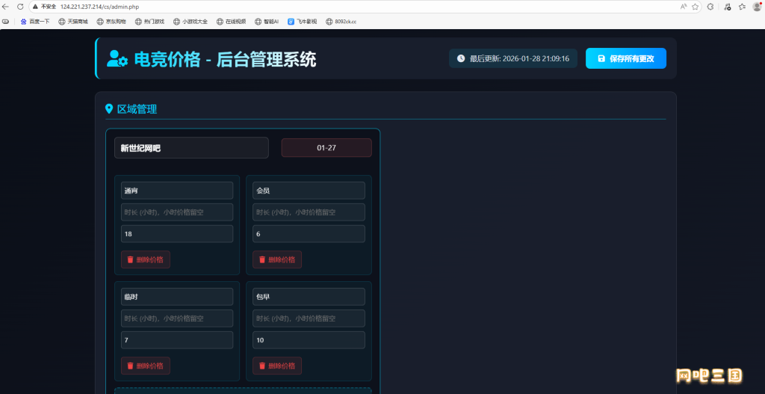Go back using the browser back arrow
The width and height of the screenshot is (765, 394).
pos(6,7)
